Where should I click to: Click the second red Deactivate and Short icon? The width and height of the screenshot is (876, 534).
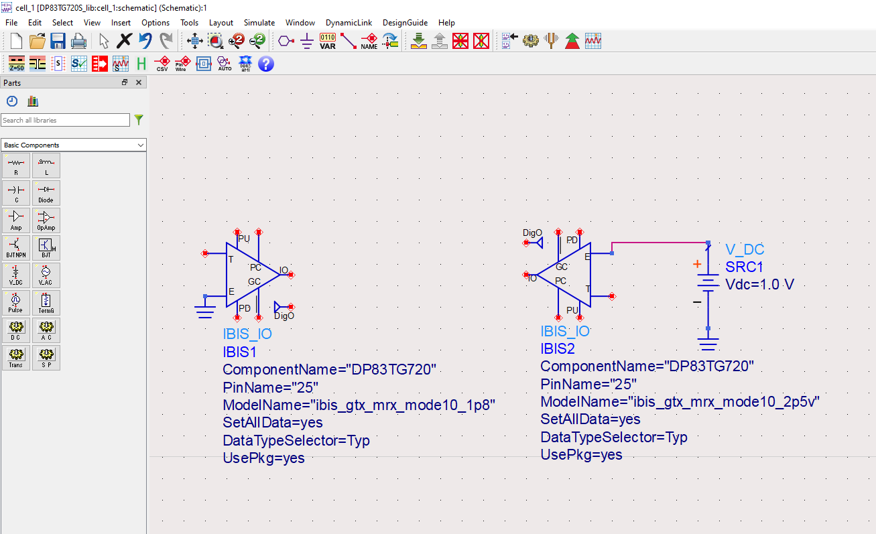pyautogui.click(x=481, y=41)
